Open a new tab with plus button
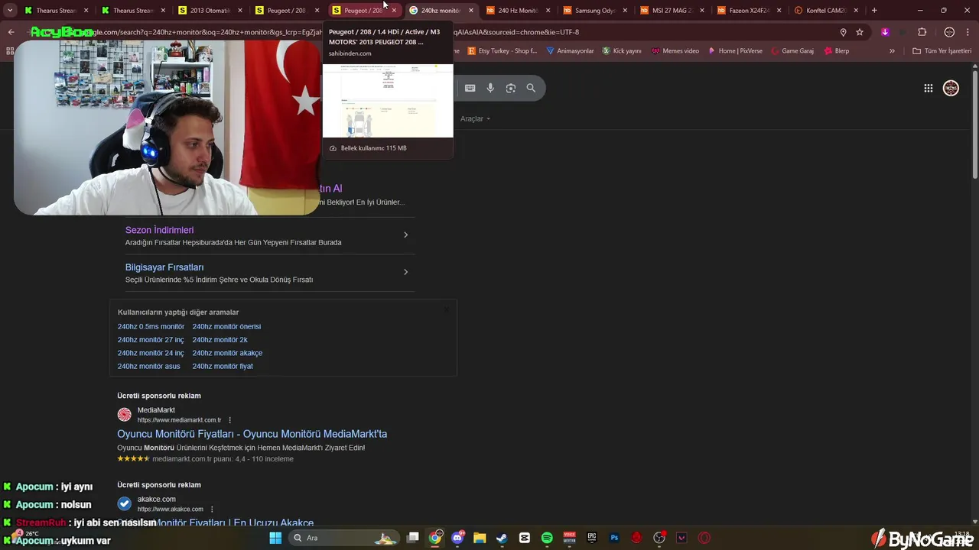 click(874, 11)
